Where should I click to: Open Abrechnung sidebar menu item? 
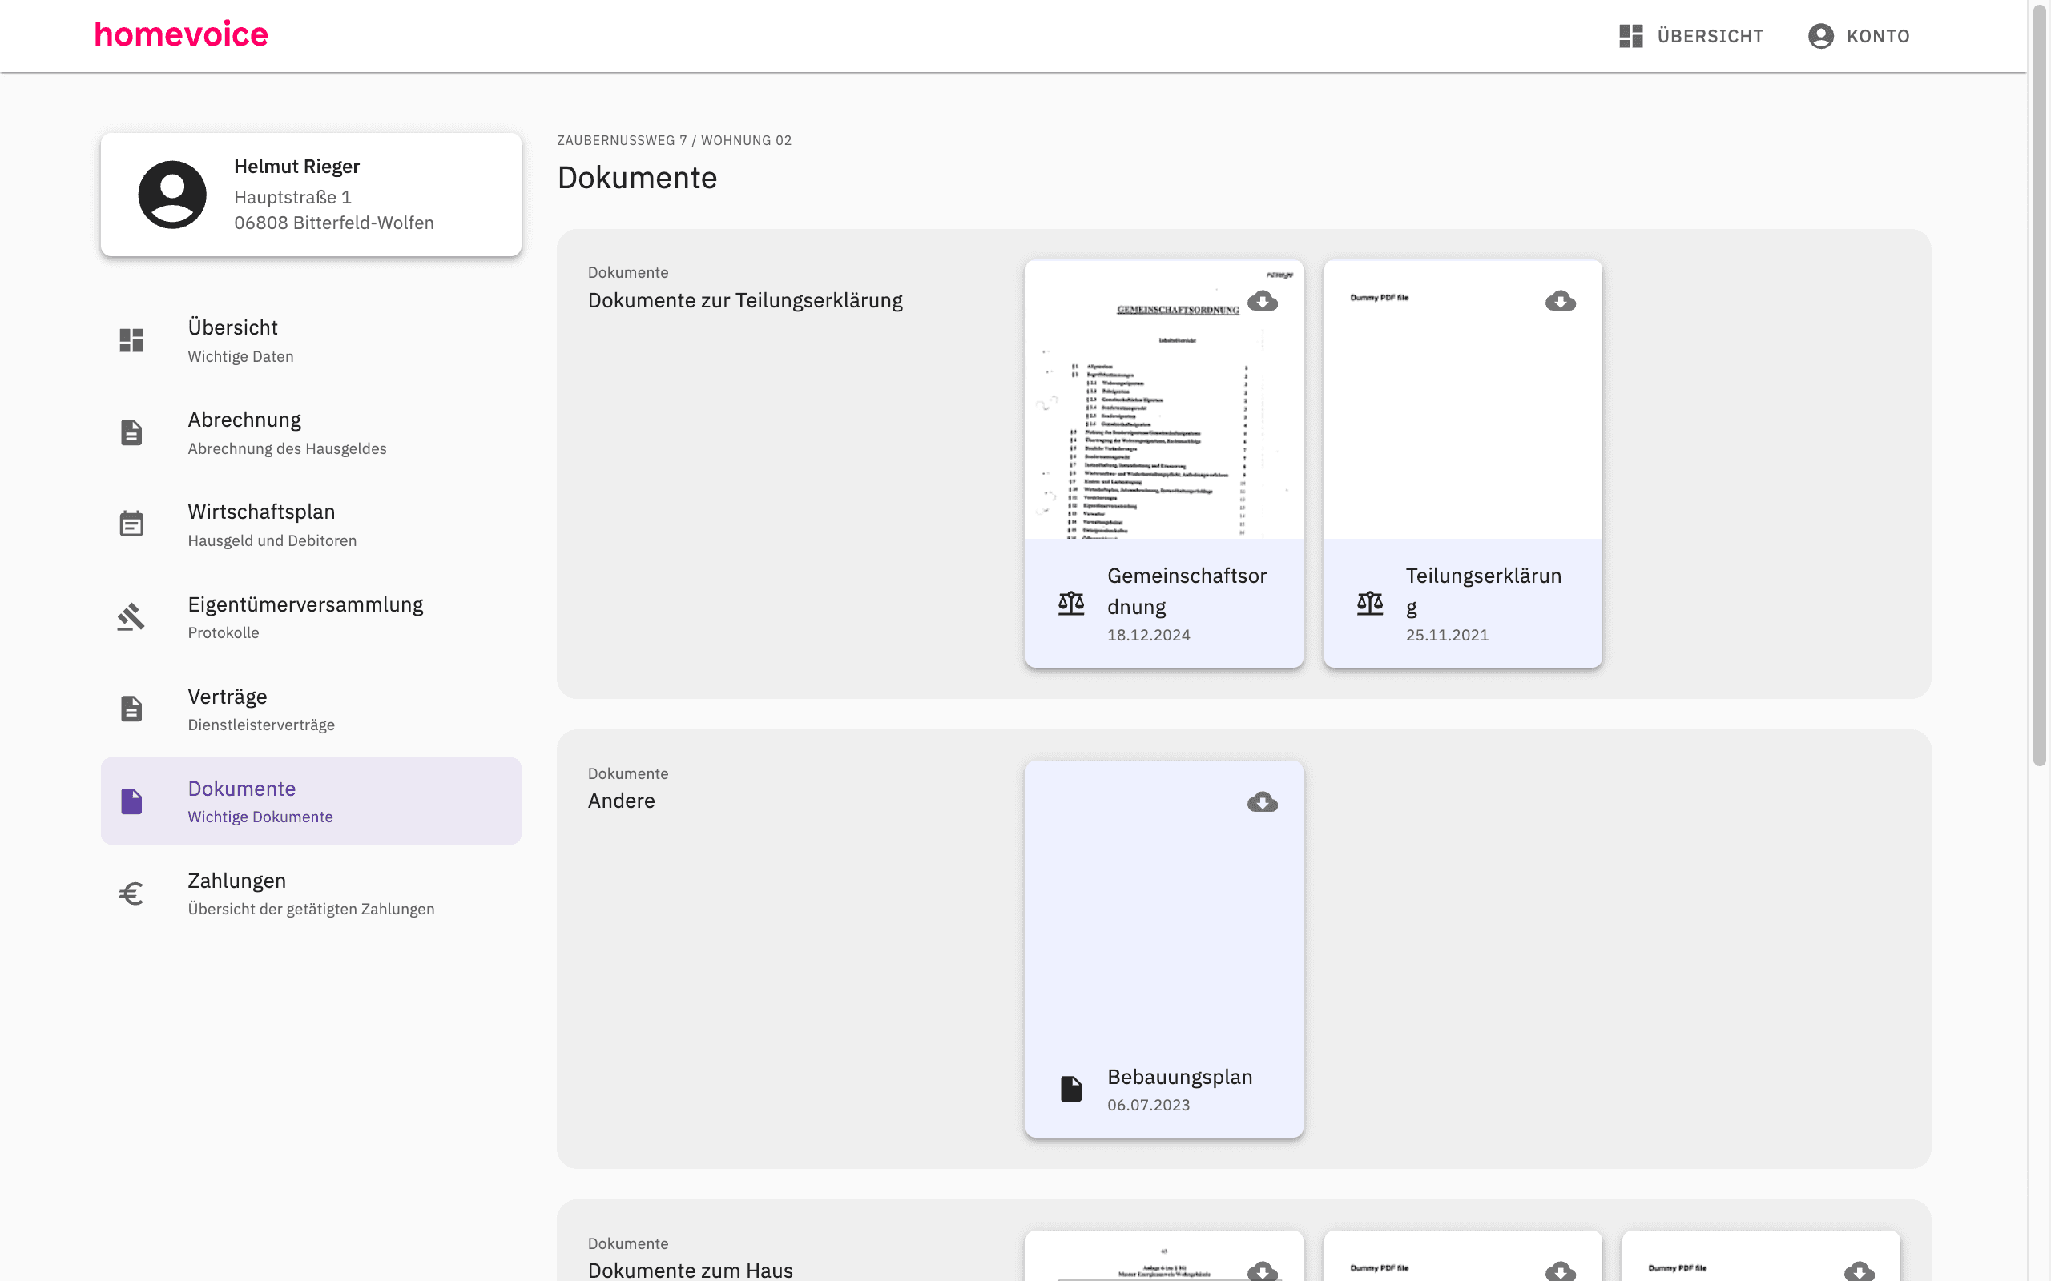coord(311,432)
